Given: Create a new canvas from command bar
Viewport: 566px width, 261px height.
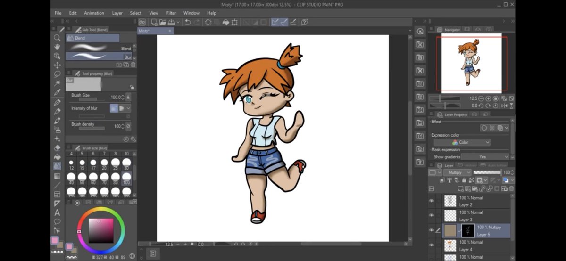Looking at the screenshot, I should (154, 22).
